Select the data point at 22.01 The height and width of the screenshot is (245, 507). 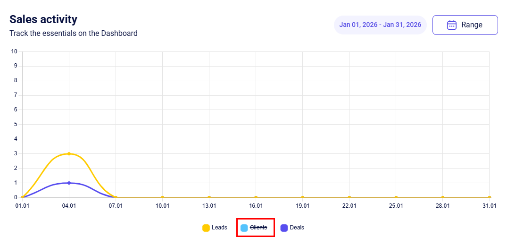click(x=349, y=197)
